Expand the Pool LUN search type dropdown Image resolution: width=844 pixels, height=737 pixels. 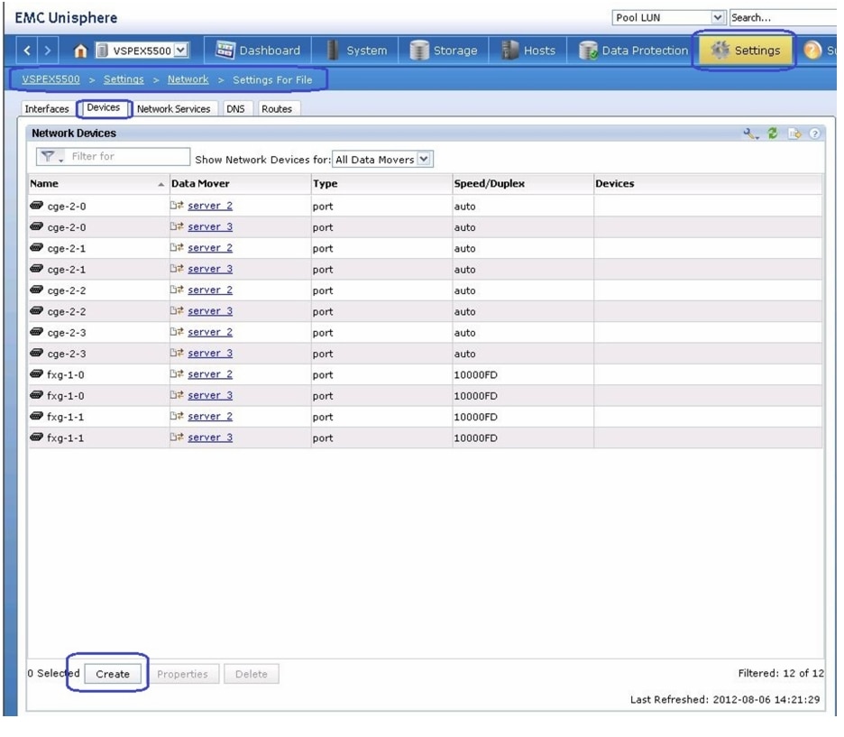click(x=719, y=17)
